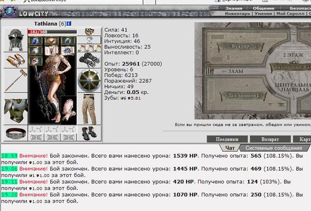Click the Ловкость: 16 stat
The image size is (311, 211).
(x=121, y=36)
